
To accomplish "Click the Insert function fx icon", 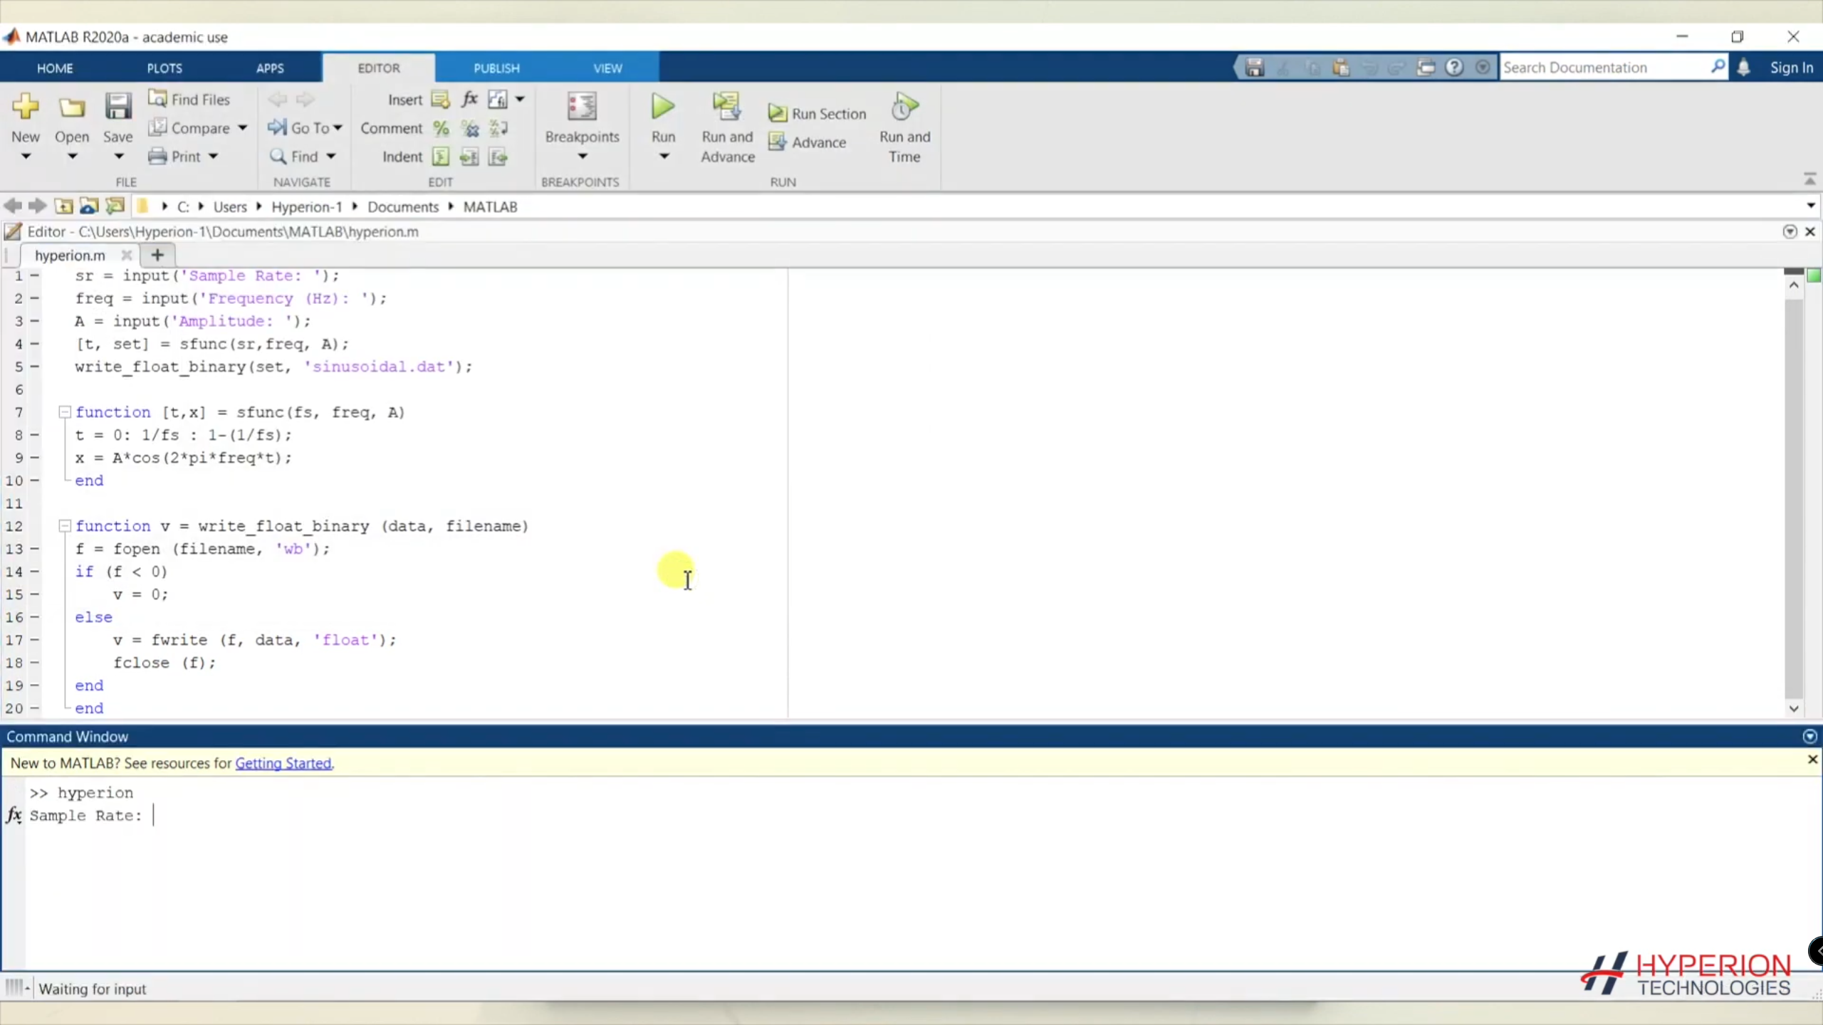I will (x=470, y=100).
